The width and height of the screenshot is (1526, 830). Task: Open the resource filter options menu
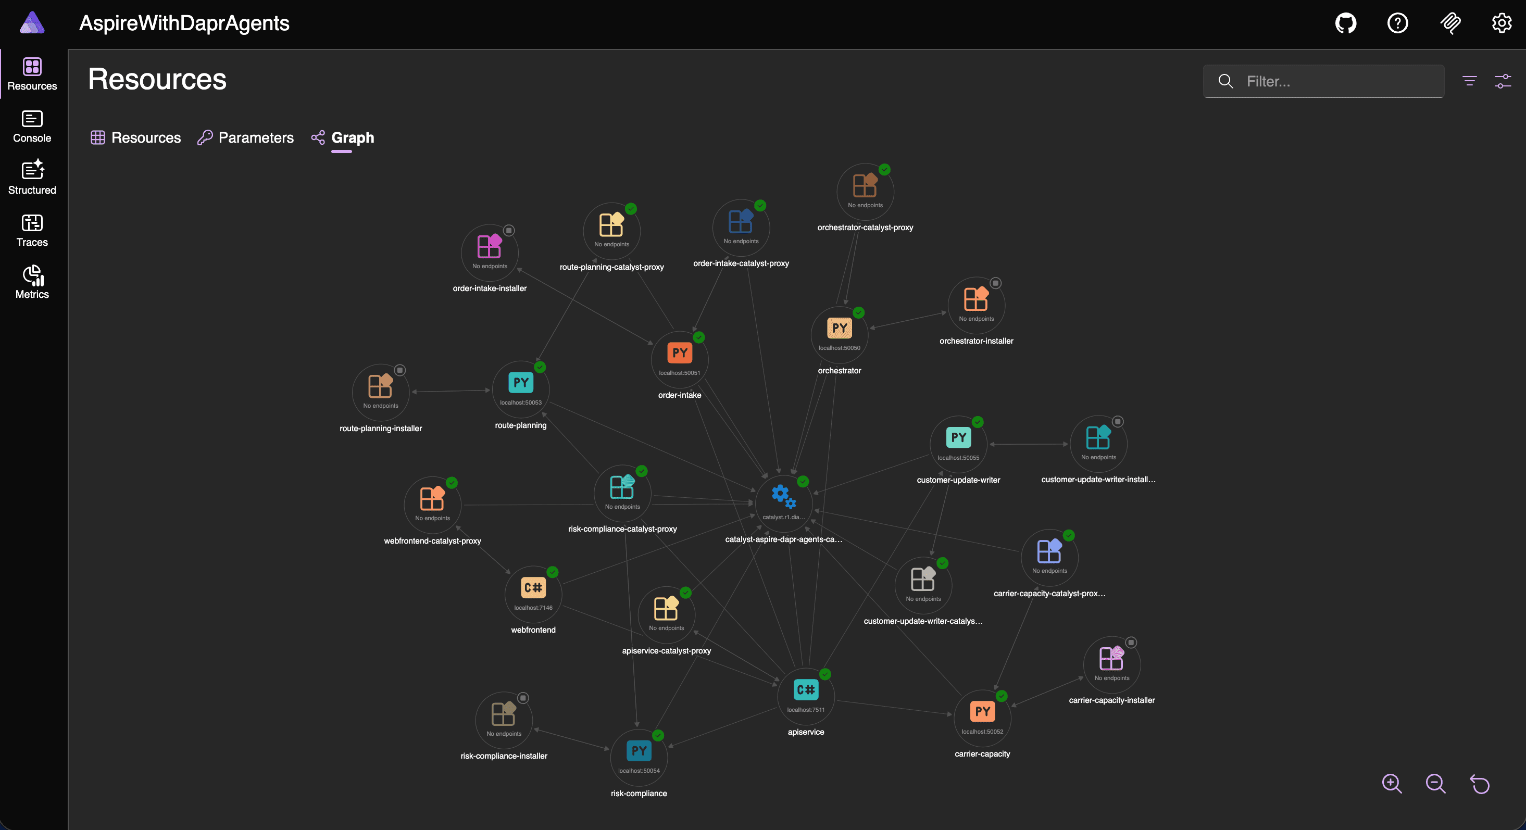tap(1469, 81)
